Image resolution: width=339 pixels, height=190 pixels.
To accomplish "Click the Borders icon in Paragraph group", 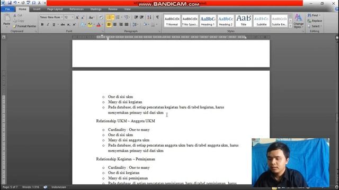I will point(154,24).
